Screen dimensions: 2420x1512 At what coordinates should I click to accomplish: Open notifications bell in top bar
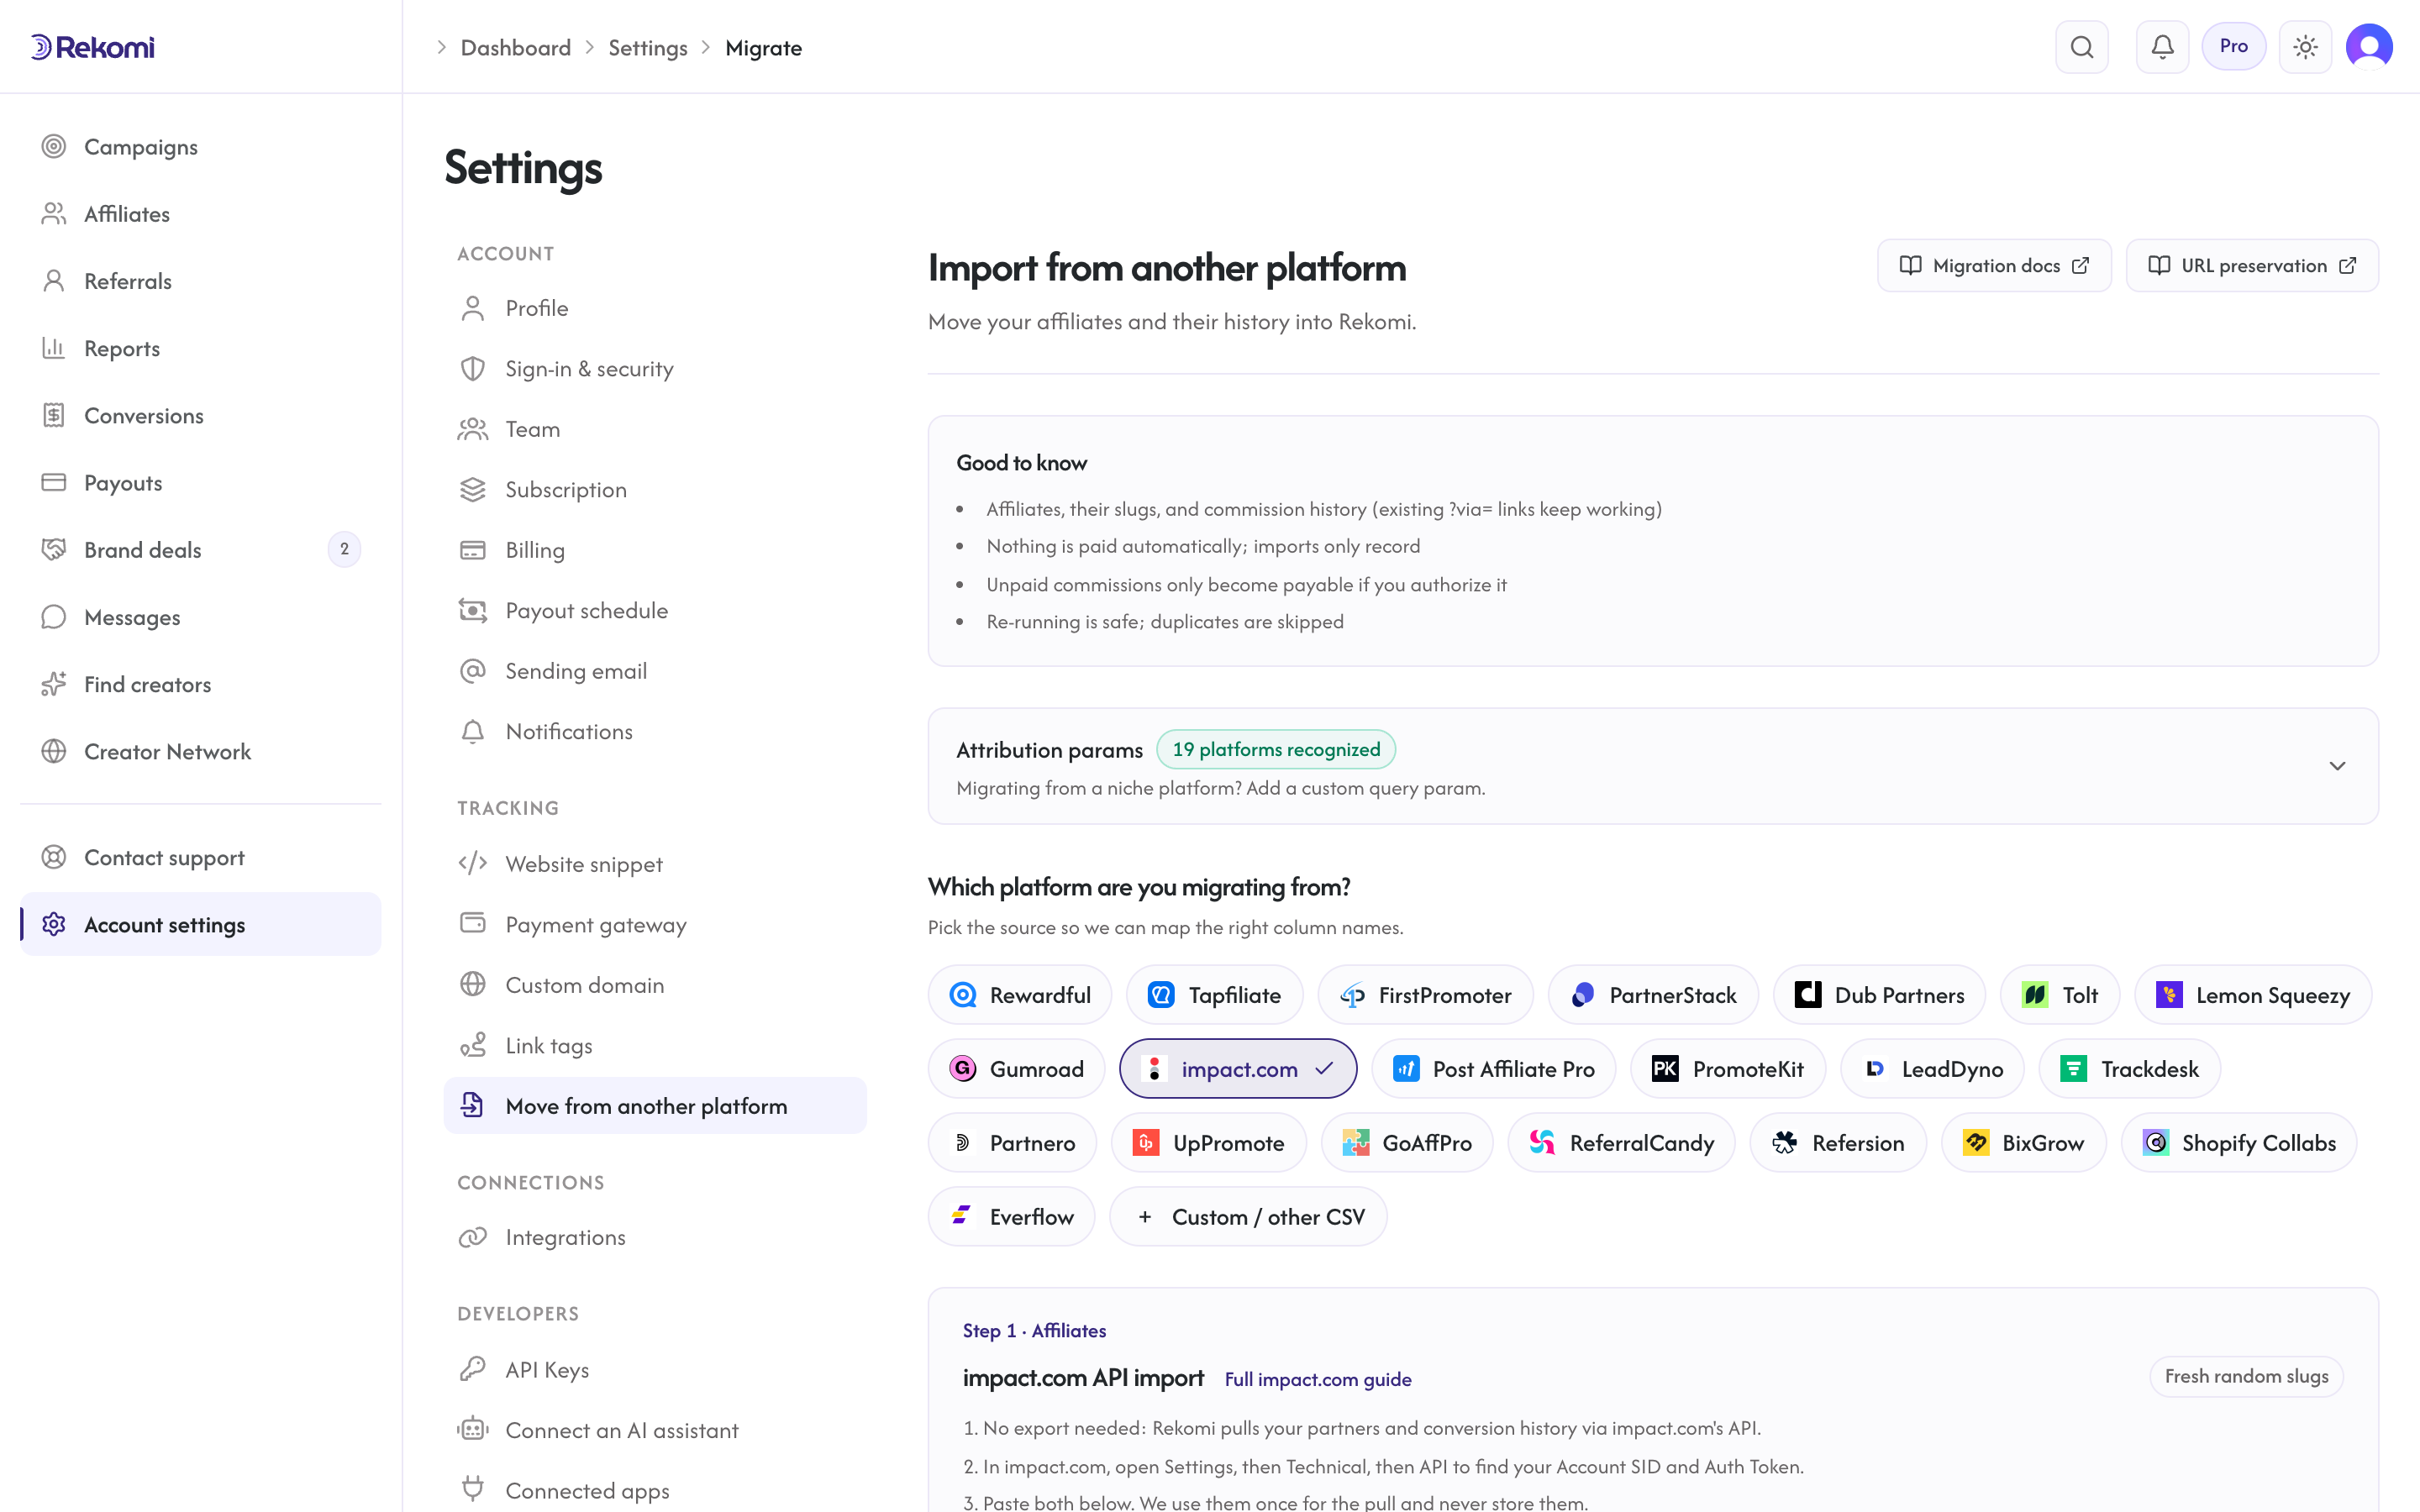(x=2162, y=47)
